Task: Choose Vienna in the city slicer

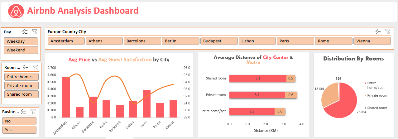Action: coord(372,41)
